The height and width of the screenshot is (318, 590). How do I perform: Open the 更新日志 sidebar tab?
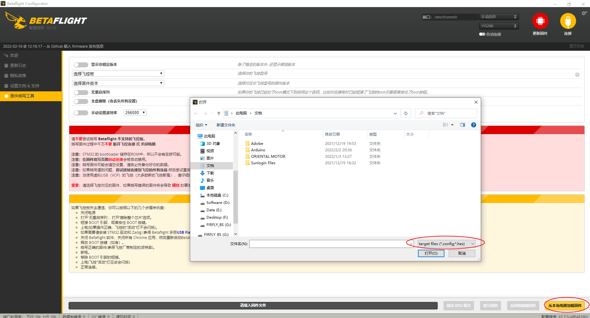31,66
